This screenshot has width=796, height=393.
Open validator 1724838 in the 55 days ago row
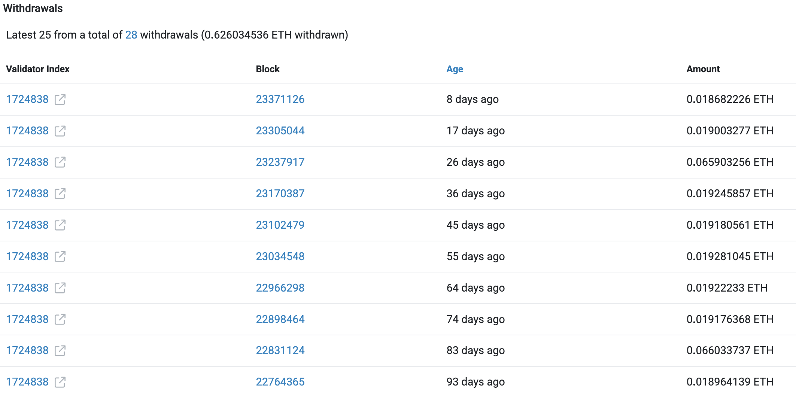click(27, 257)
